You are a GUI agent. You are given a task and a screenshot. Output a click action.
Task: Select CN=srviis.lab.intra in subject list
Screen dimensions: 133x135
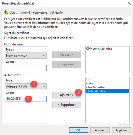(x=99, y=49)
